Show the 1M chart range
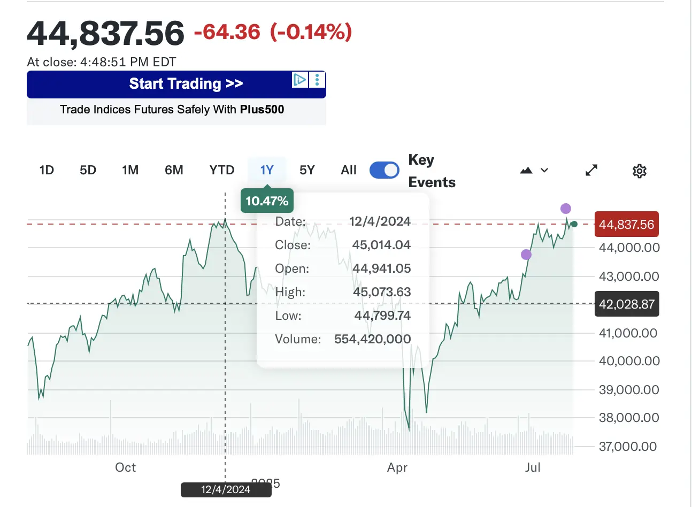 130,170
